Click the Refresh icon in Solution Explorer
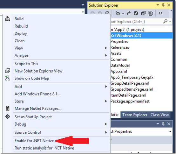176x154 pixels. pos(136,13)
